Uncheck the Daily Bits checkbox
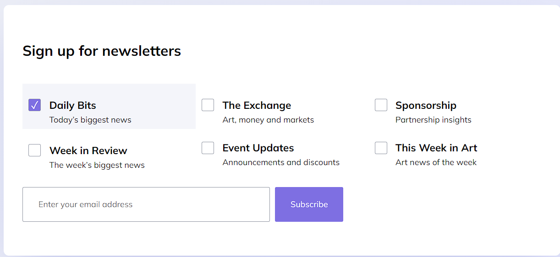560x257 pixels. (34, 105)
